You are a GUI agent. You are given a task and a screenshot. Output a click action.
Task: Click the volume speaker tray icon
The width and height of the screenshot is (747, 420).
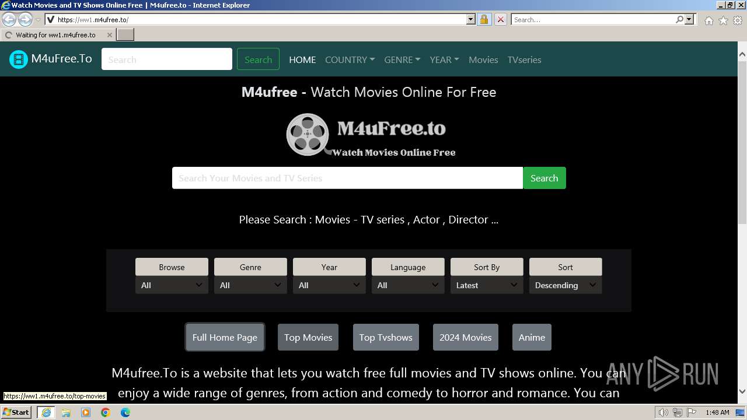point(663,412)
